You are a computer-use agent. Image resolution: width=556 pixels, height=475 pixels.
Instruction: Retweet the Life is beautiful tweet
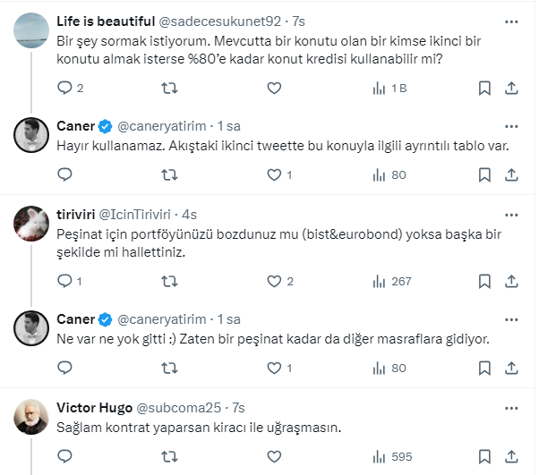click(x=167, y=88)
